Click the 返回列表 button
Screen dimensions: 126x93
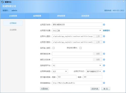[x=95, y=89]
